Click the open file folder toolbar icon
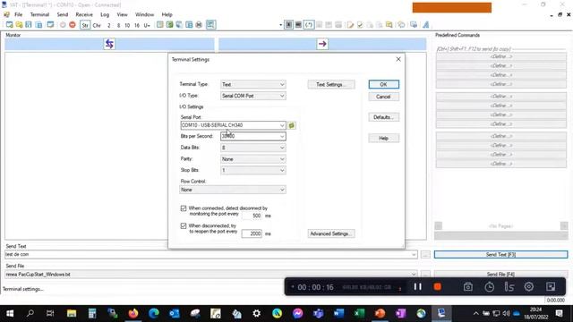573x322 pixels. [19, 25]
